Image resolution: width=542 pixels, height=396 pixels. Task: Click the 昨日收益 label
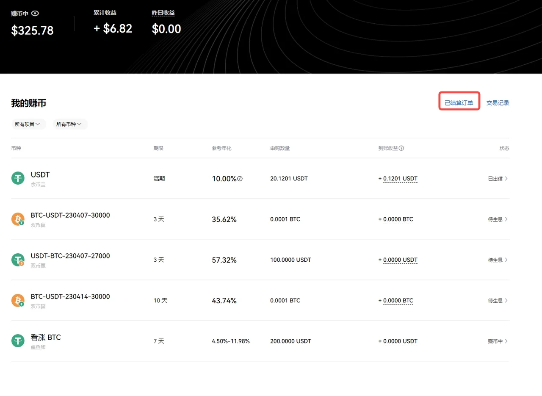(x=163, y=13)
